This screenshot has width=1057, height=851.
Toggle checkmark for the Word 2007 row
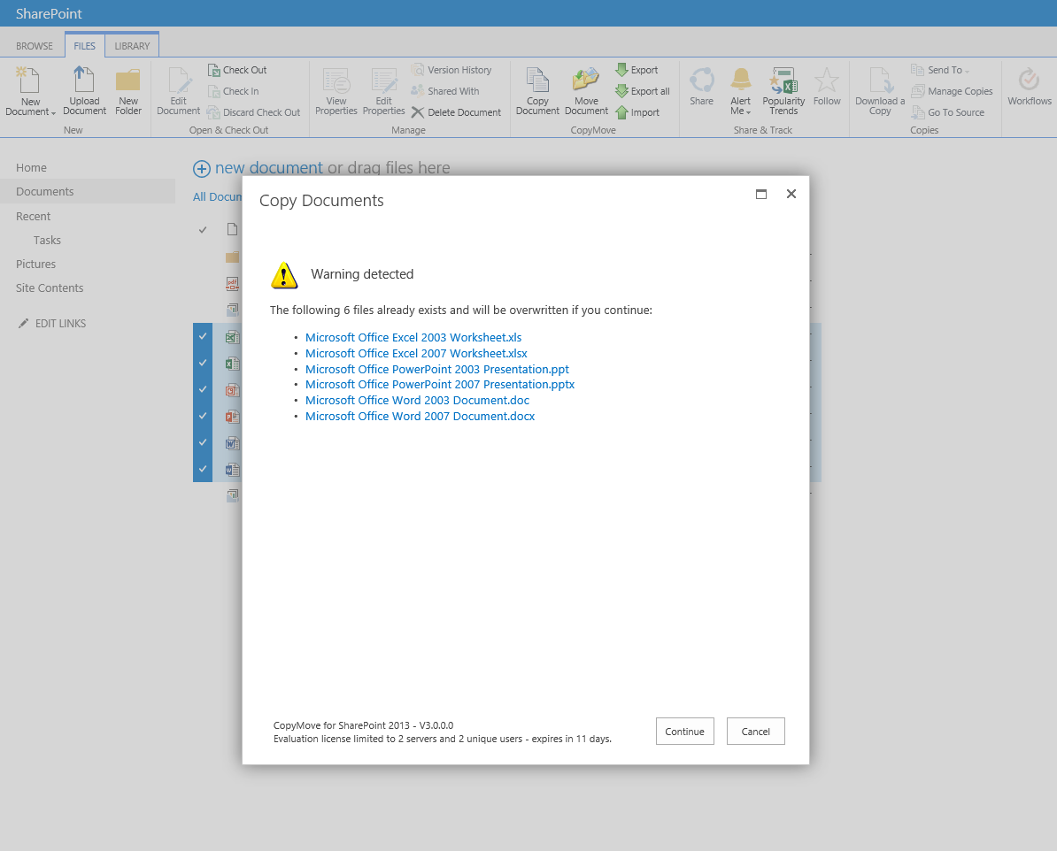(202, 468)
